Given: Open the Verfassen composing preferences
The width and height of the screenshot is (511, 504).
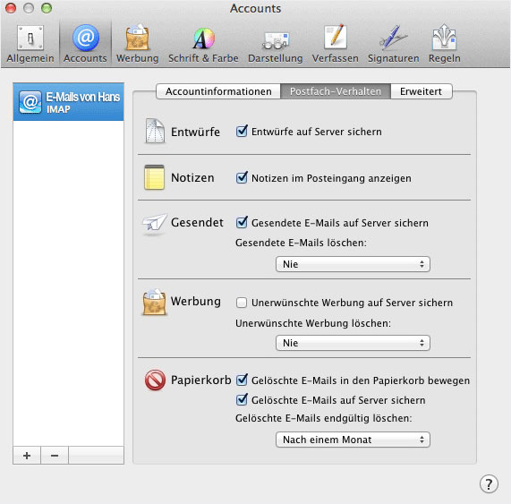Looking at the screenshot, I should 335,44.
